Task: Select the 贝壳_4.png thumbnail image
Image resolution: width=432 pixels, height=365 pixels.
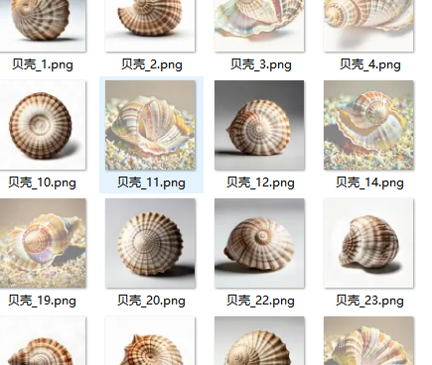Action: 368,26
